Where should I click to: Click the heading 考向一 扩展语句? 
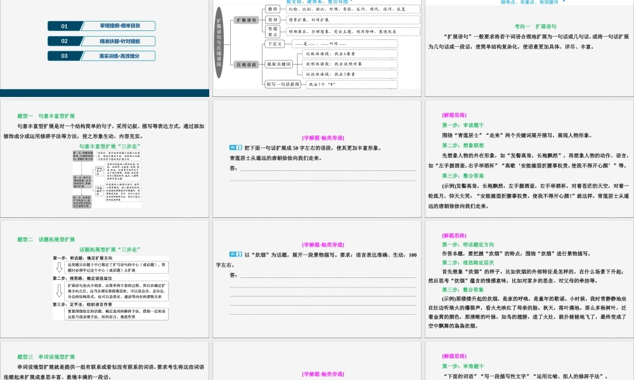tap(535, 26)
